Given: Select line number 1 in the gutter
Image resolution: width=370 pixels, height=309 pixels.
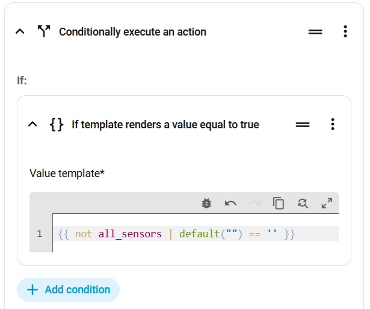Looking at the screenshot, I should (40, 234).
